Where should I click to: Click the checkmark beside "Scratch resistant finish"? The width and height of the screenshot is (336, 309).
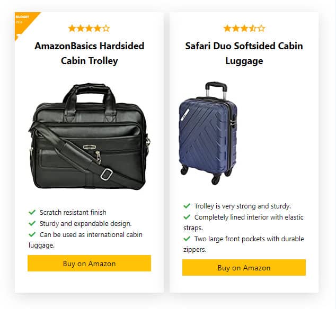point(32,212)
